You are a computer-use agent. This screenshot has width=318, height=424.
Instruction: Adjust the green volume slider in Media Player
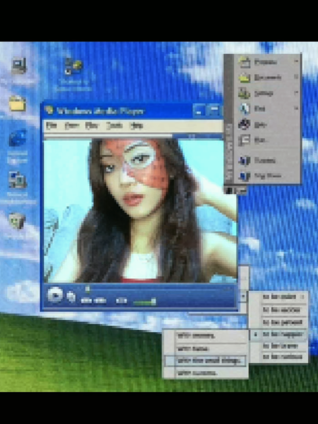tap(144, 302)
